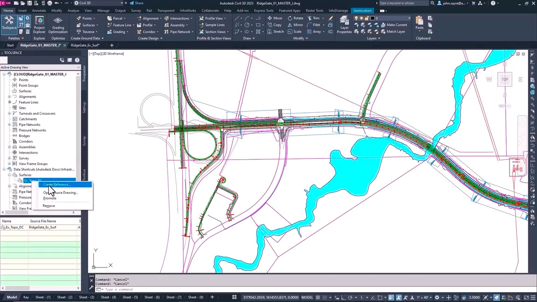Select the Rotate tool

pos(295,18)
